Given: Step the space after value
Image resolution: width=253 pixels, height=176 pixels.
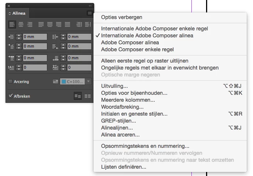Looking at the screenshot, I should coord(63,58).
